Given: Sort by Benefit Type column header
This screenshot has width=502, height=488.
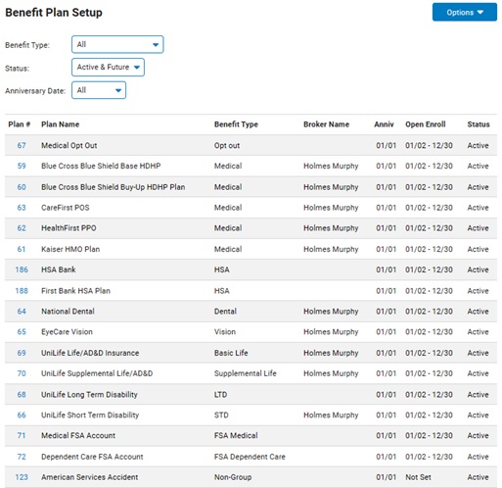Looking at the screenshot, I should pos(236,124).
